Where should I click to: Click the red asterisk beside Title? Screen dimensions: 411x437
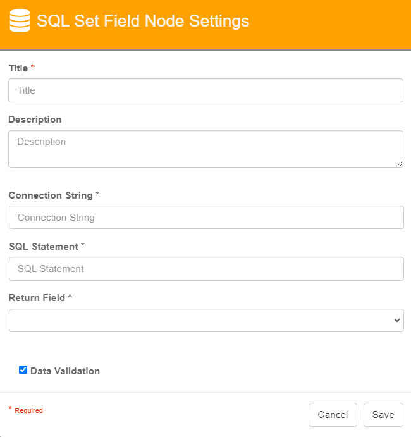[33, 66]
